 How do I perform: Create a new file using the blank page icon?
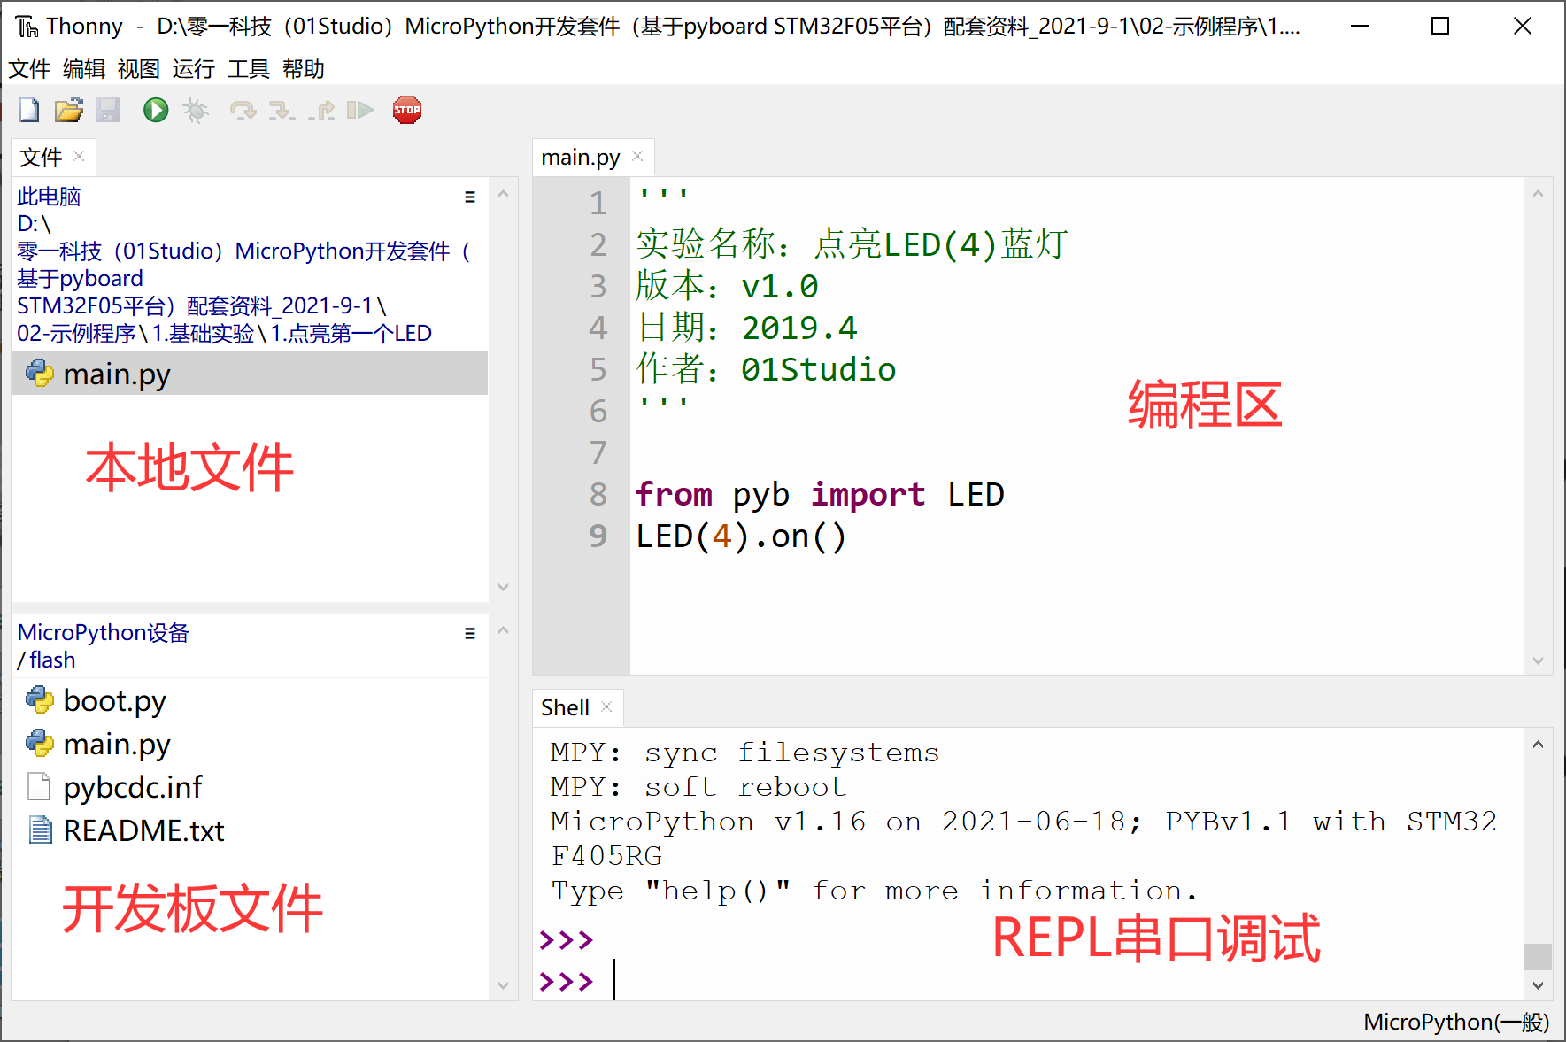point(28,110)
